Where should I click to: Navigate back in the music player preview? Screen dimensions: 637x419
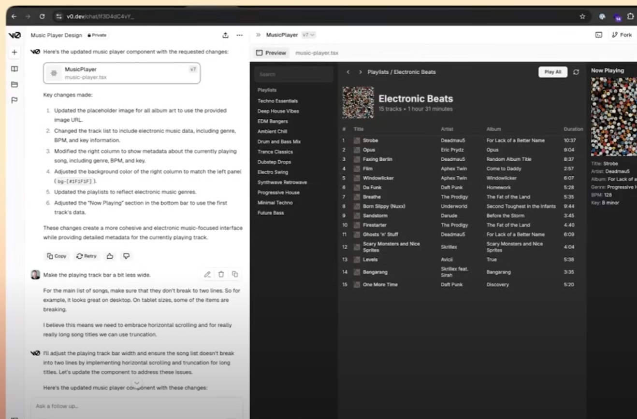[x=348, y=72]
